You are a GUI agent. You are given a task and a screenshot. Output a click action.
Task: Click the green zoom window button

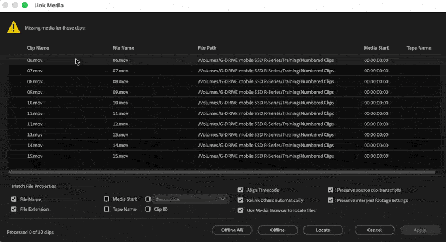(25, 5)
